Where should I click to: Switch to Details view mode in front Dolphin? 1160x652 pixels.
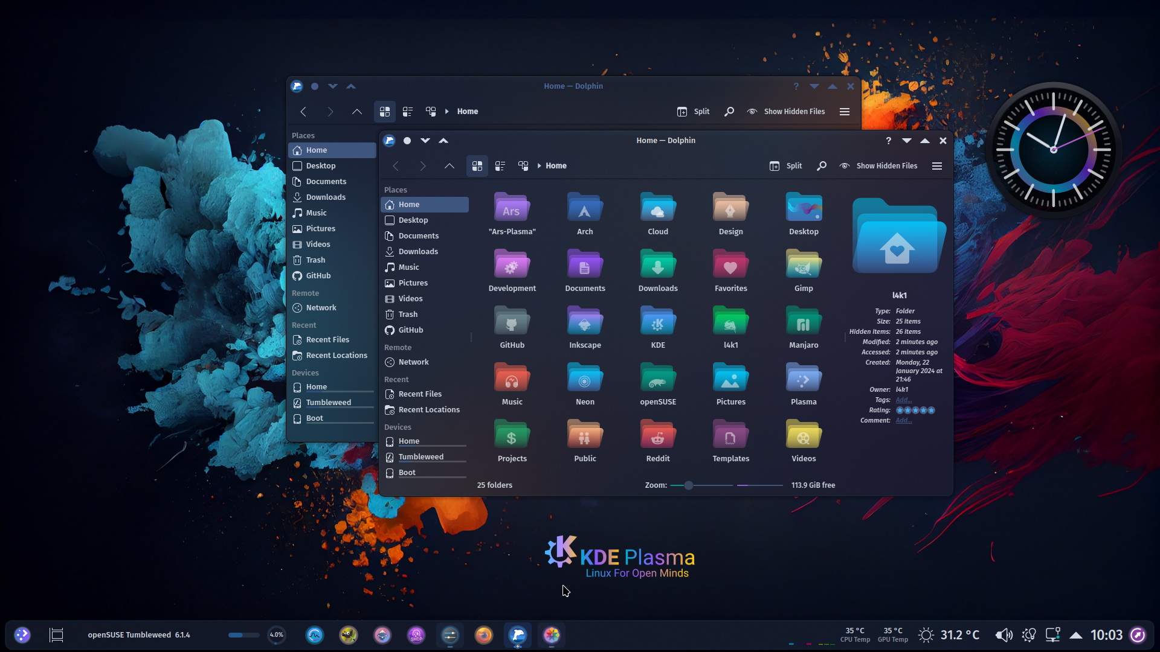point(523,165)
